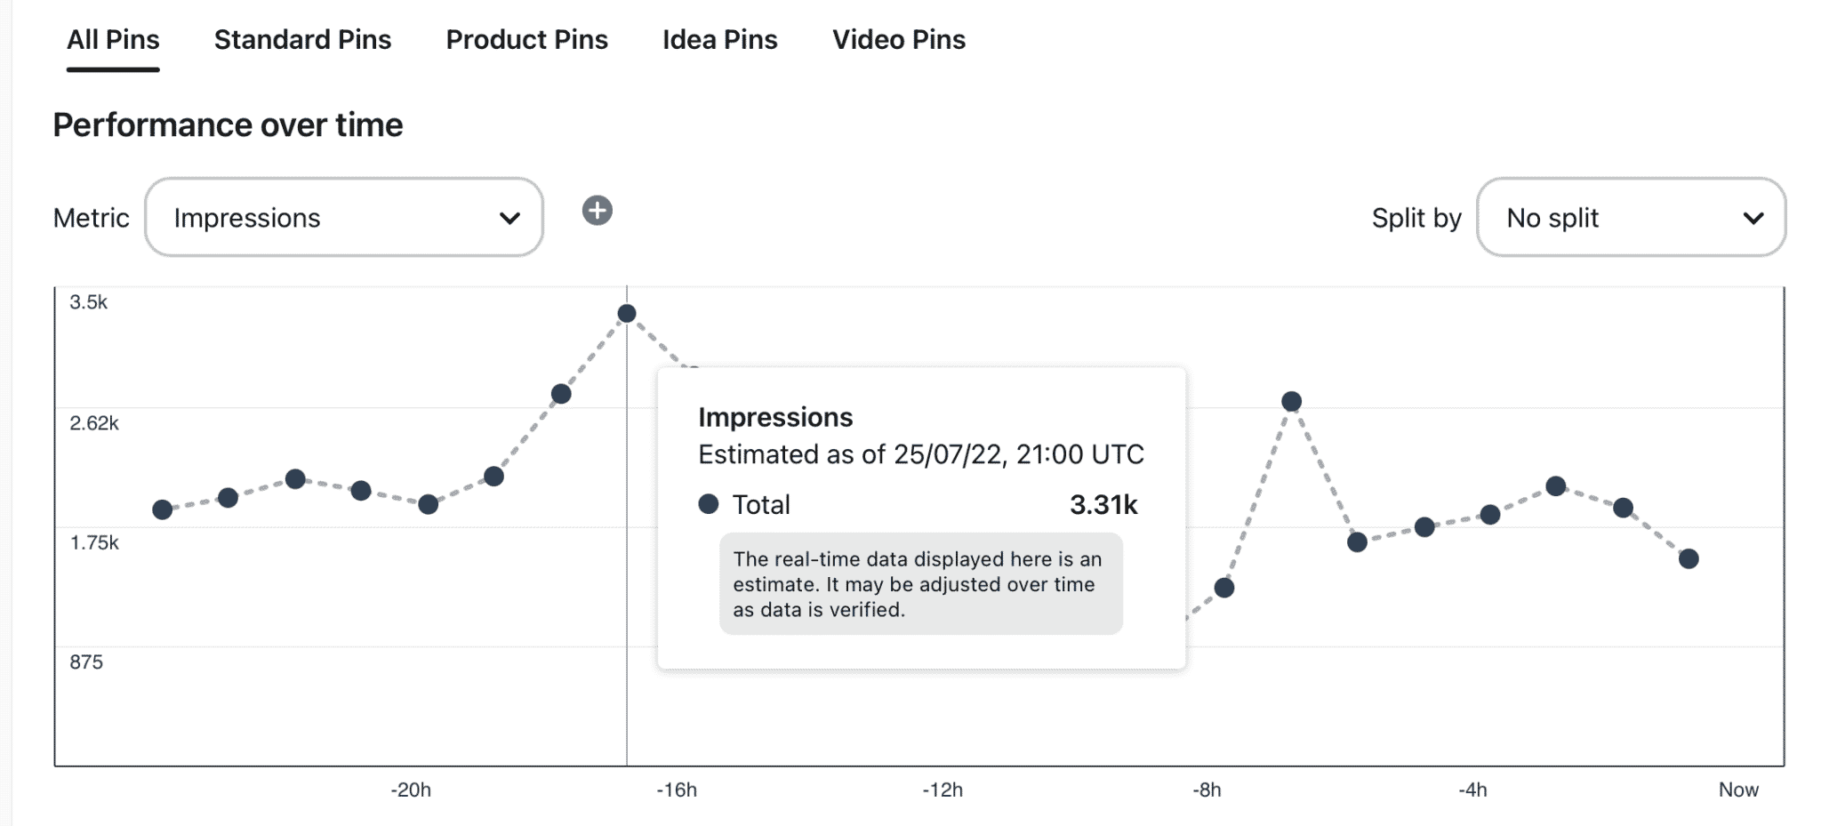Click the last data point near Now
Screen dimensions: 1821x826
click(1689, 558)
